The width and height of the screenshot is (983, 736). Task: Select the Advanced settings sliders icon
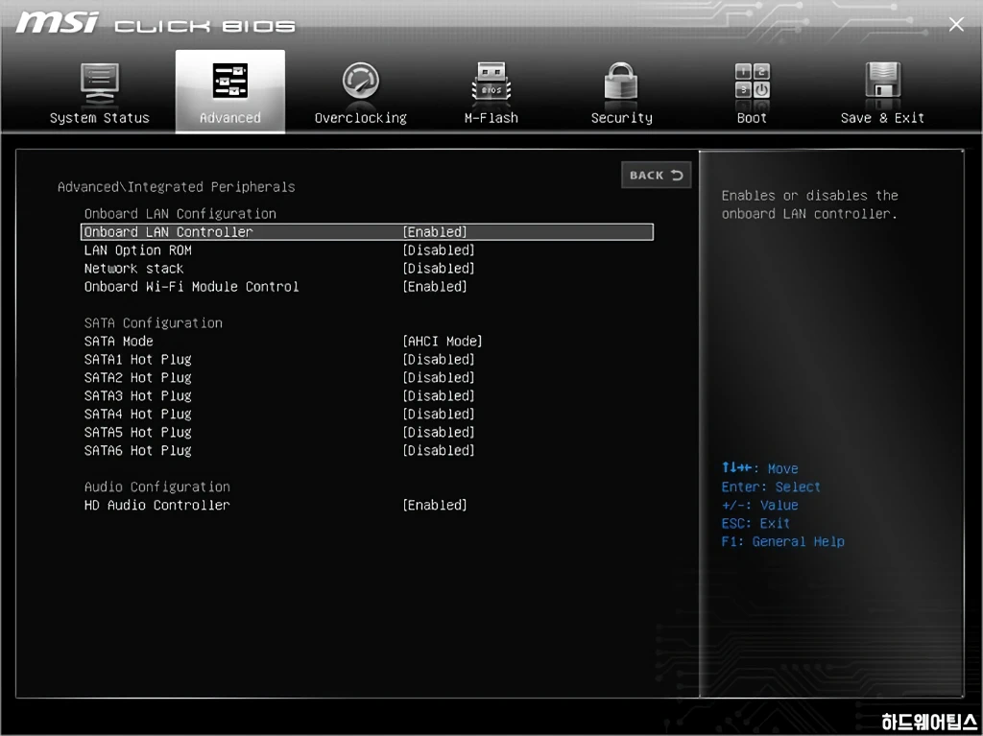click(x=230, y=81)
